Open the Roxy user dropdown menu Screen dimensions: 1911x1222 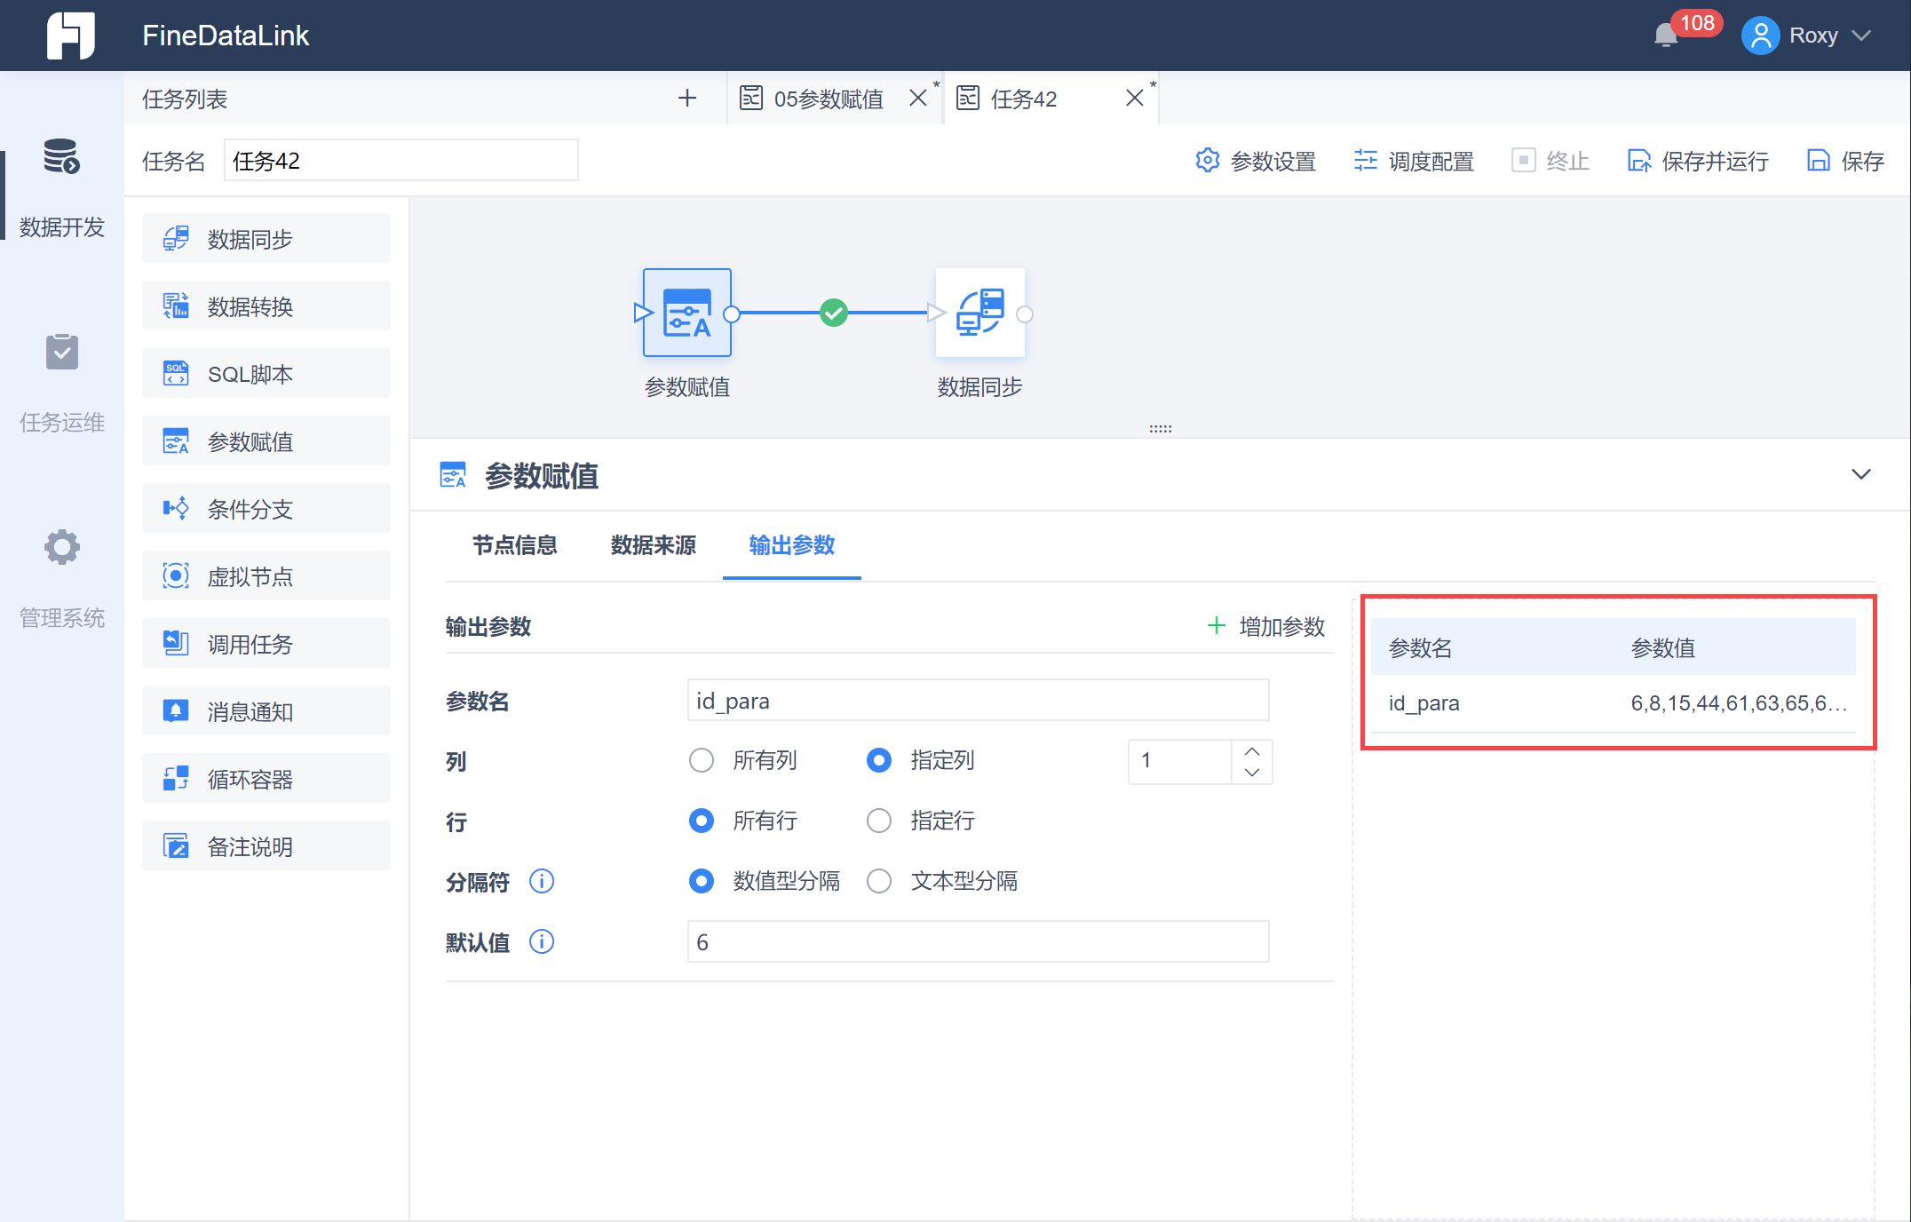1812,36
